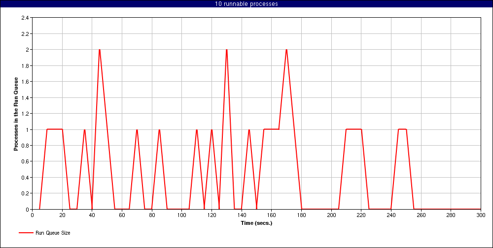Click the y-axis label '1.4'
The height and width of the screenshot is (248, 493).
[x=25, y=97]
